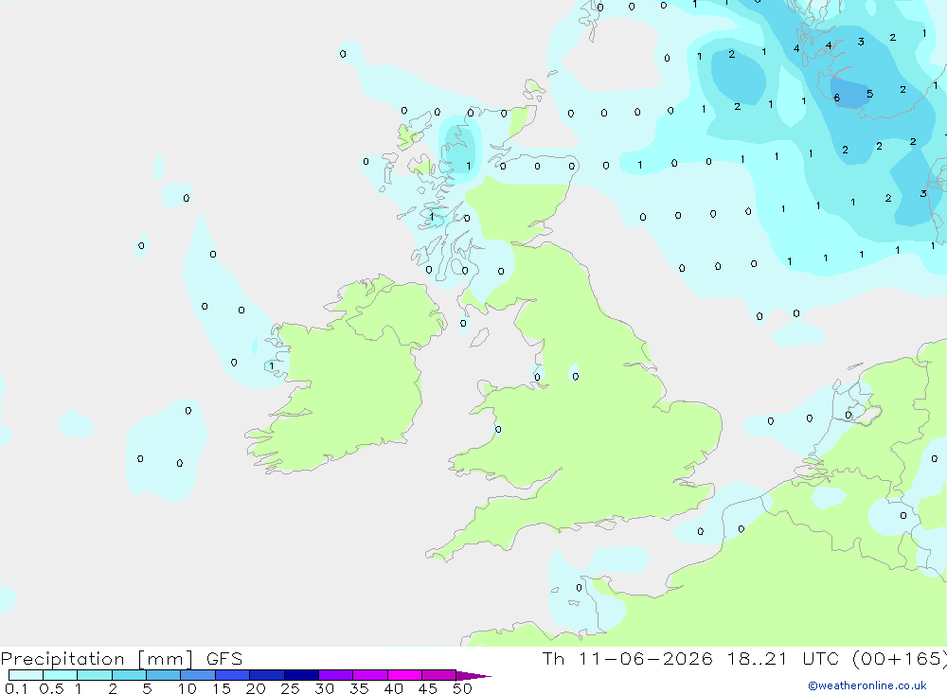Click the '6' precipitation value on map
The height and width of the screenshot is (694, 947).
click(x=836, y=98)
